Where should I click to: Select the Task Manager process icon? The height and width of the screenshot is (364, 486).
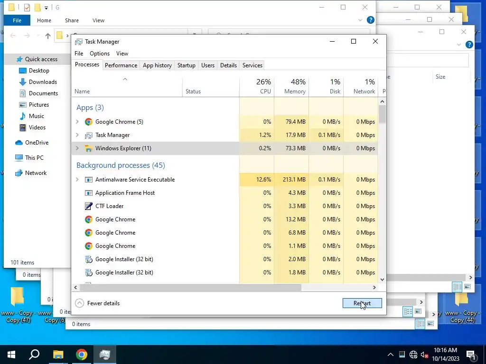(x=89, y=135)
